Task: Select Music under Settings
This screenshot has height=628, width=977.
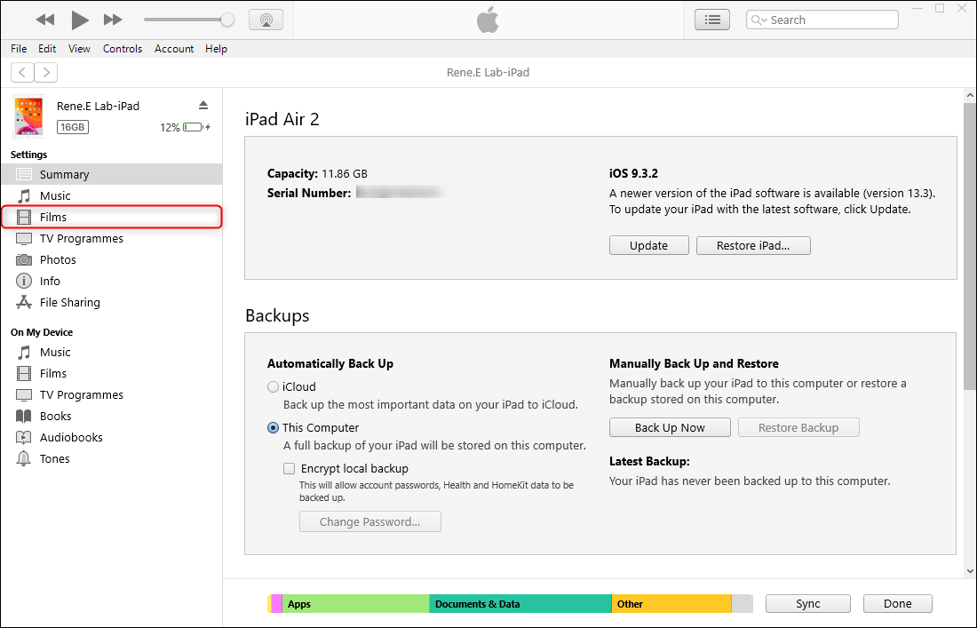Action: point(112,195)
